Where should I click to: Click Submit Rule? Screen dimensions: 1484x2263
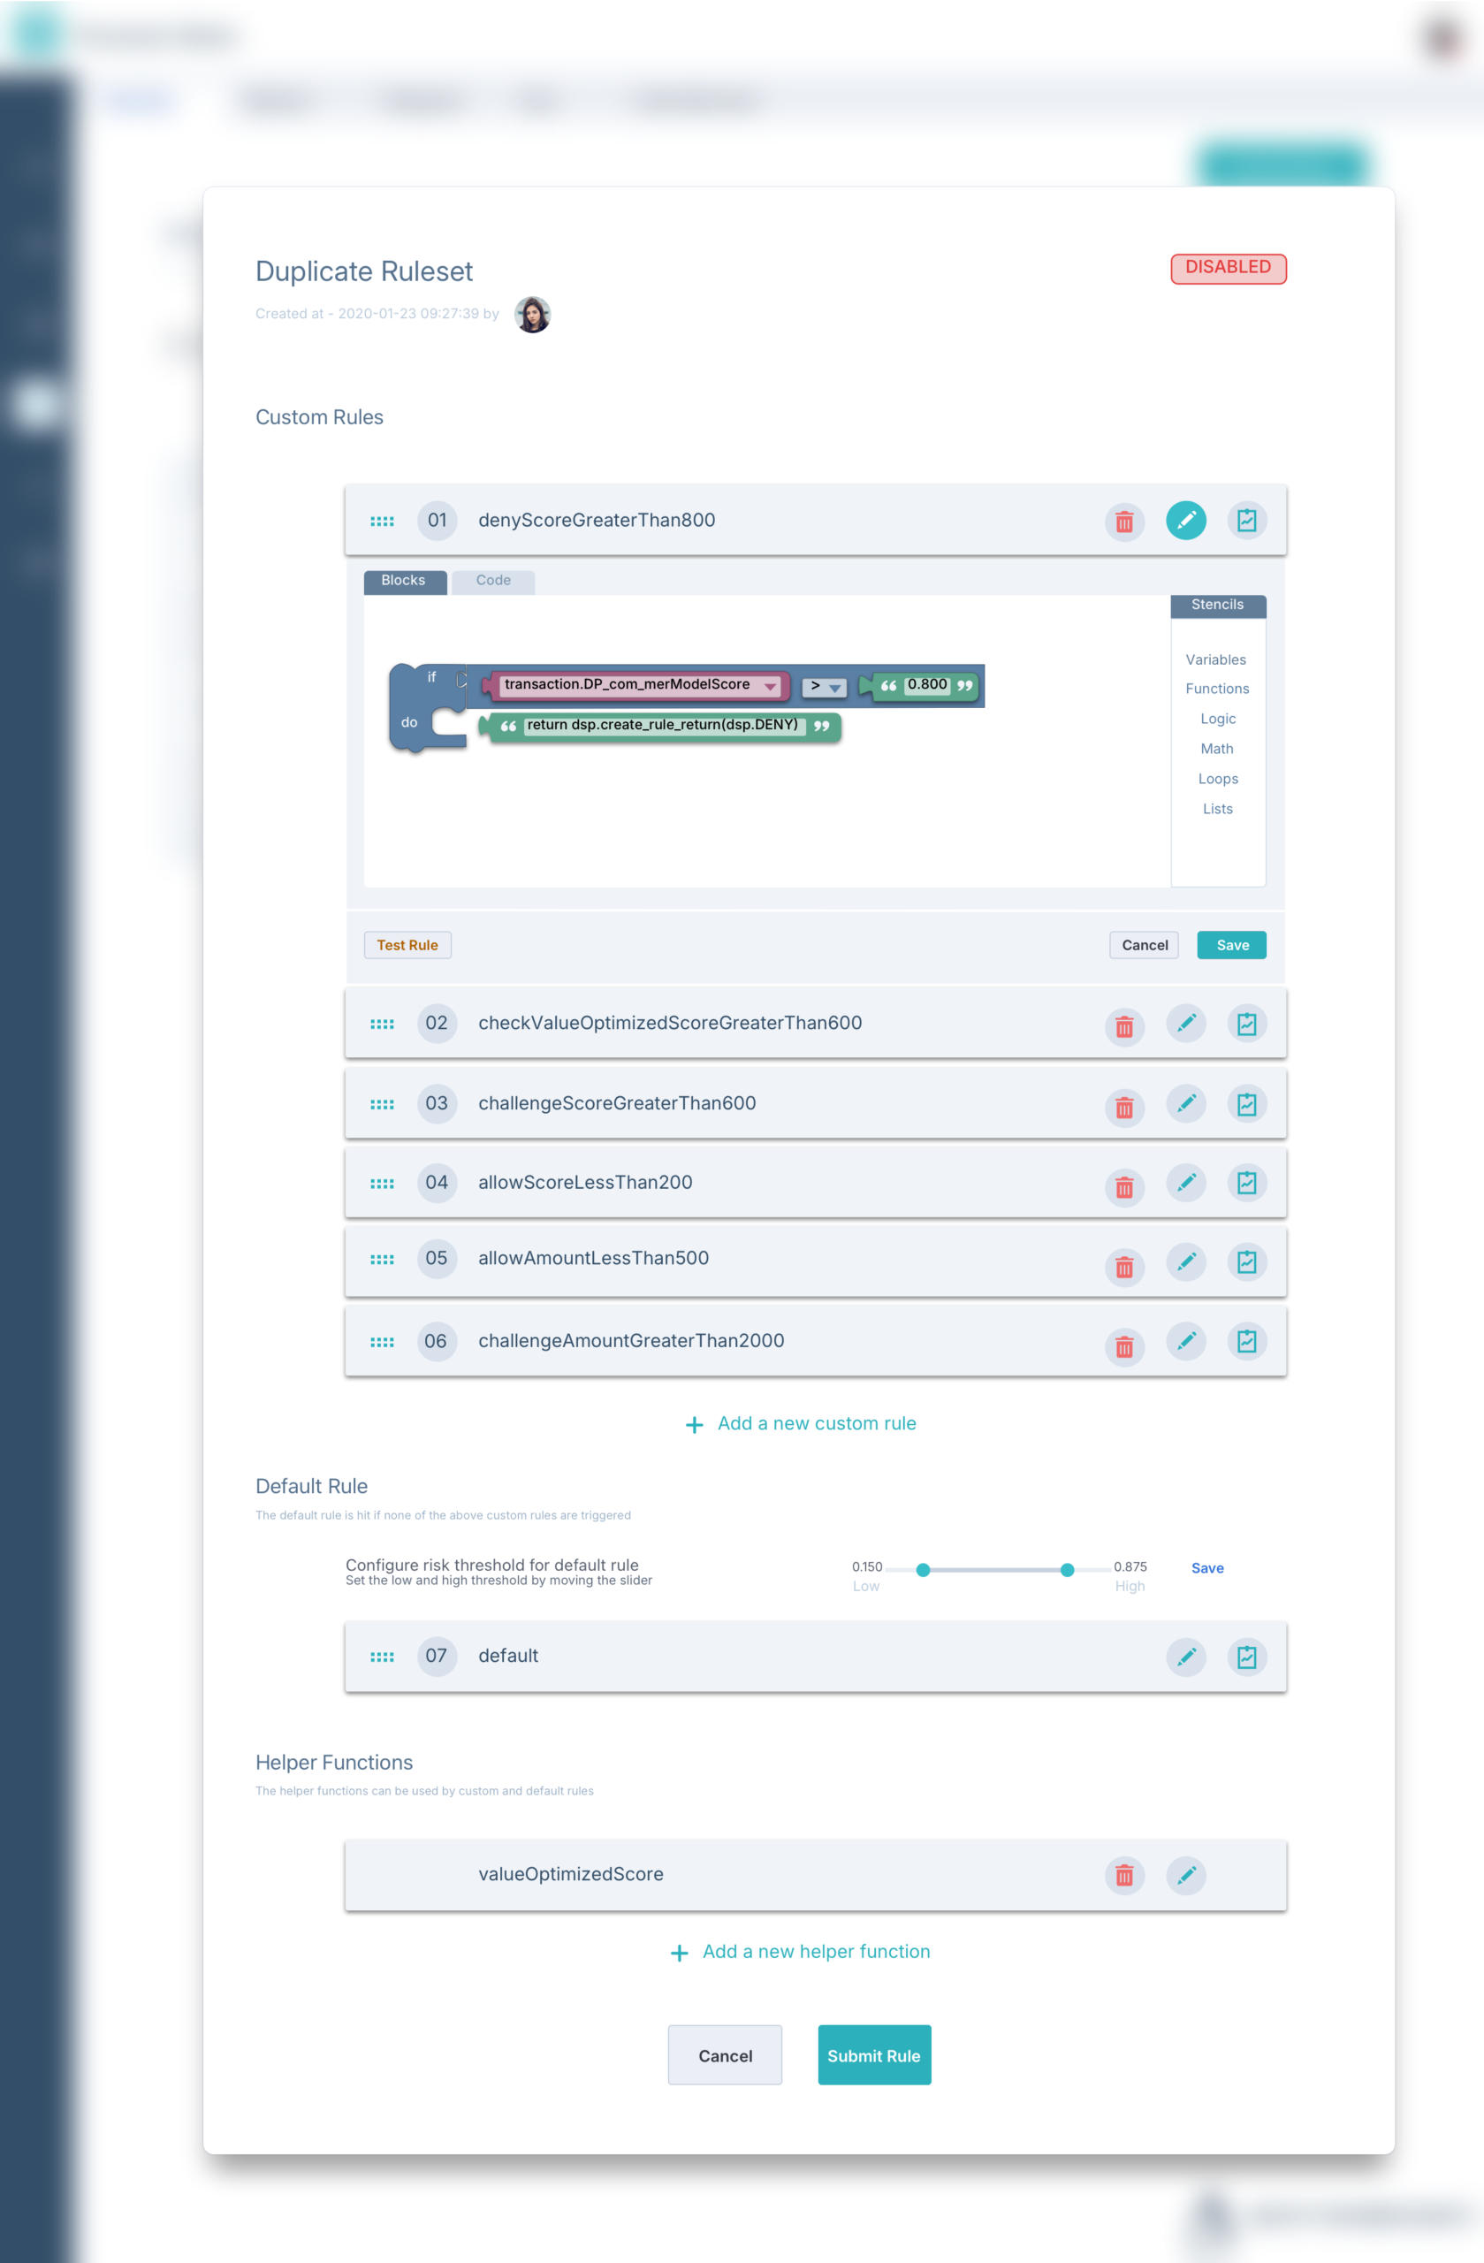(873, 2054)
